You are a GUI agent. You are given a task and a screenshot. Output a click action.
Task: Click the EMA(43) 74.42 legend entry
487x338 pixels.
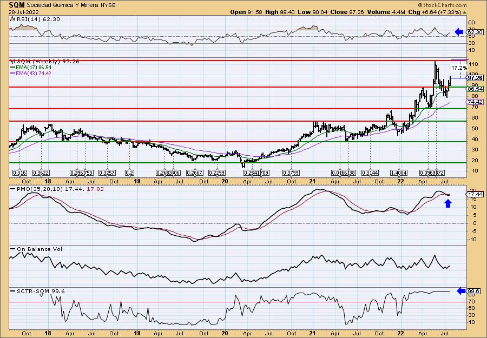click(x=31, y=73)
